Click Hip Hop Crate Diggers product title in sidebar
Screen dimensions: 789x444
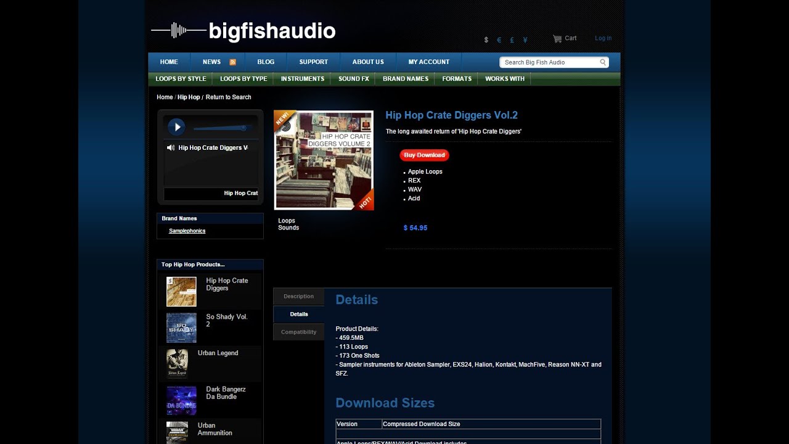pos(227,284)
